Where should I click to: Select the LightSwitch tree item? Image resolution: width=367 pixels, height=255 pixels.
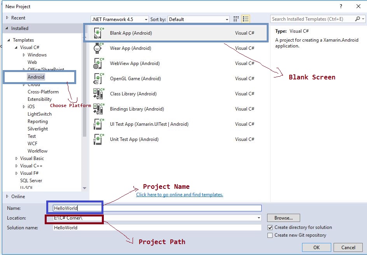tap(40, 114)
